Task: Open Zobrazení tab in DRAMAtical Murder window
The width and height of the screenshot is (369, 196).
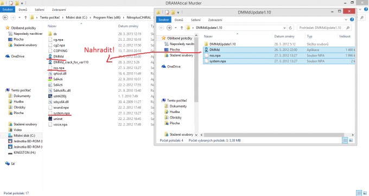Action: click(59, 10)
